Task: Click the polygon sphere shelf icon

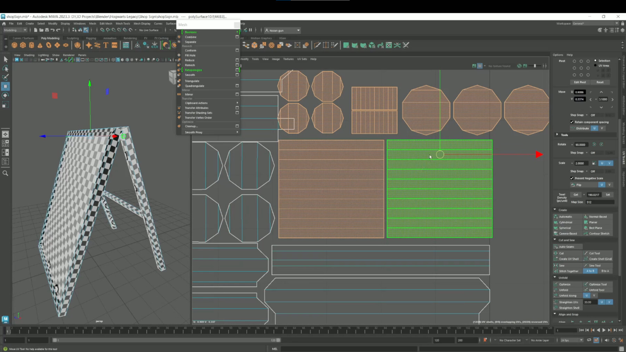Action: pyautogui.click(x=14, y=45)
